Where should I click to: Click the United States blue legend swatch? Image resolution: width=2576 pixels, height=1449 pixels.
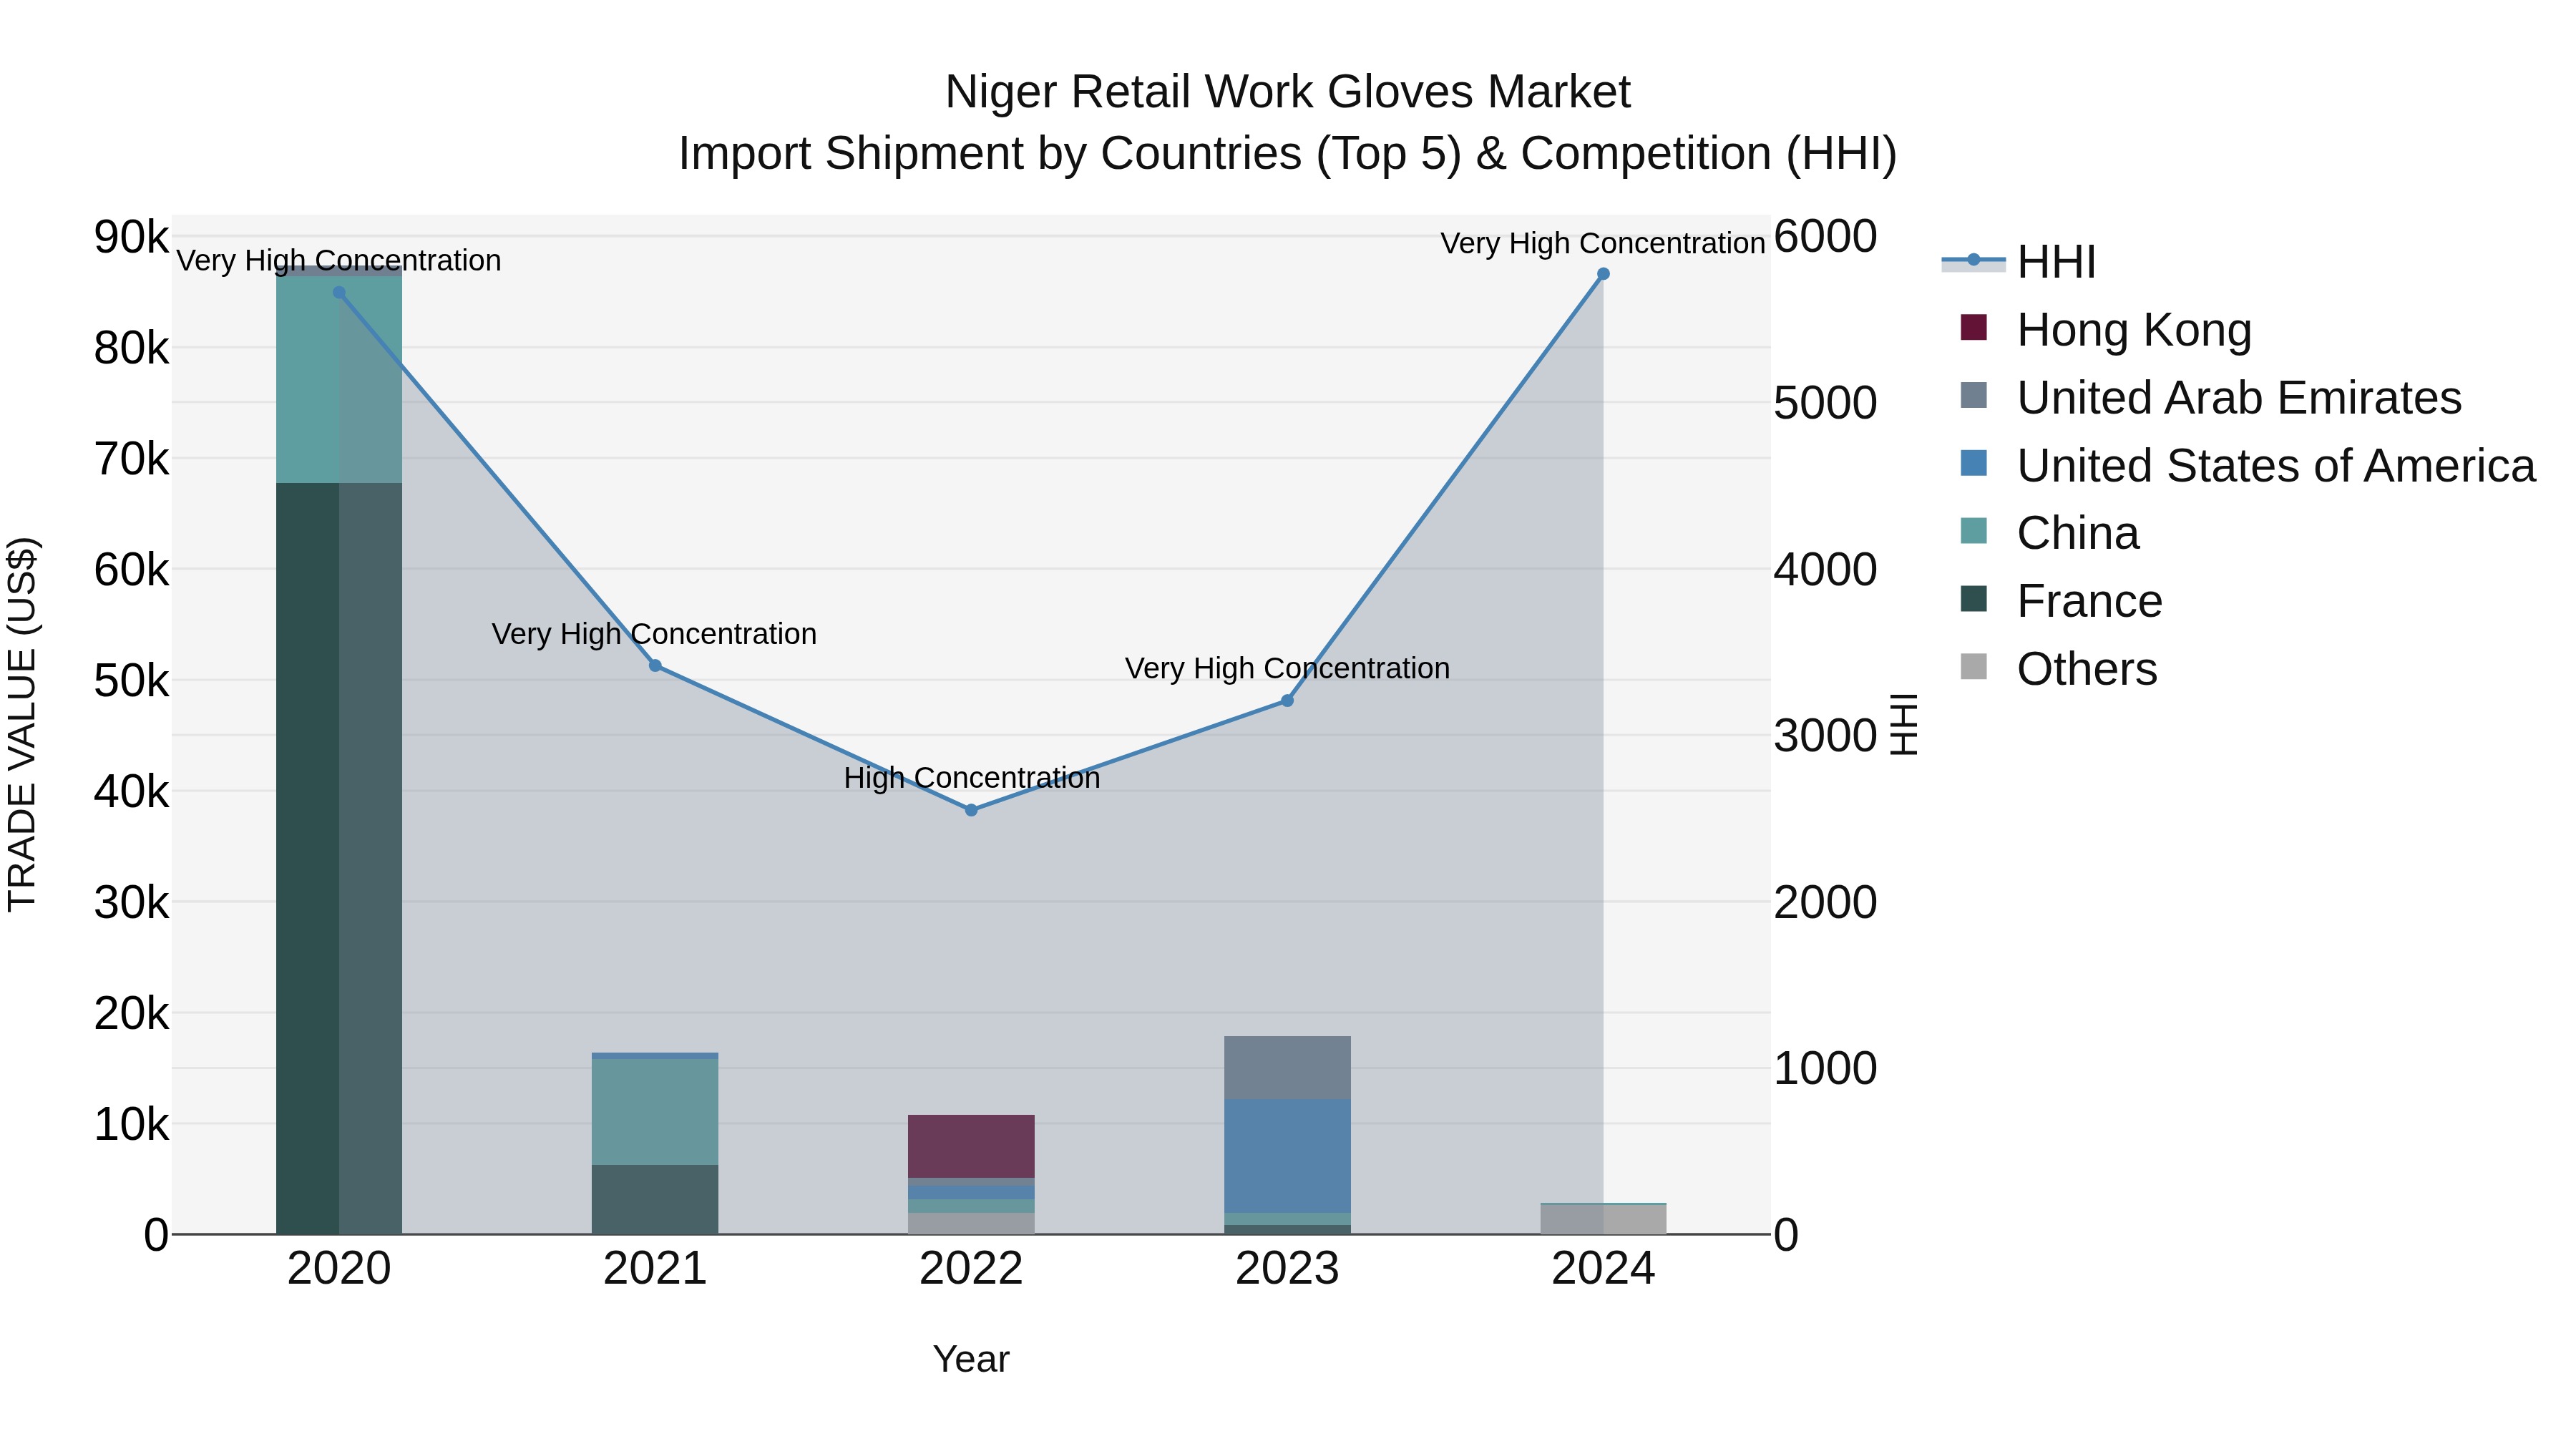pos(1974,463)
